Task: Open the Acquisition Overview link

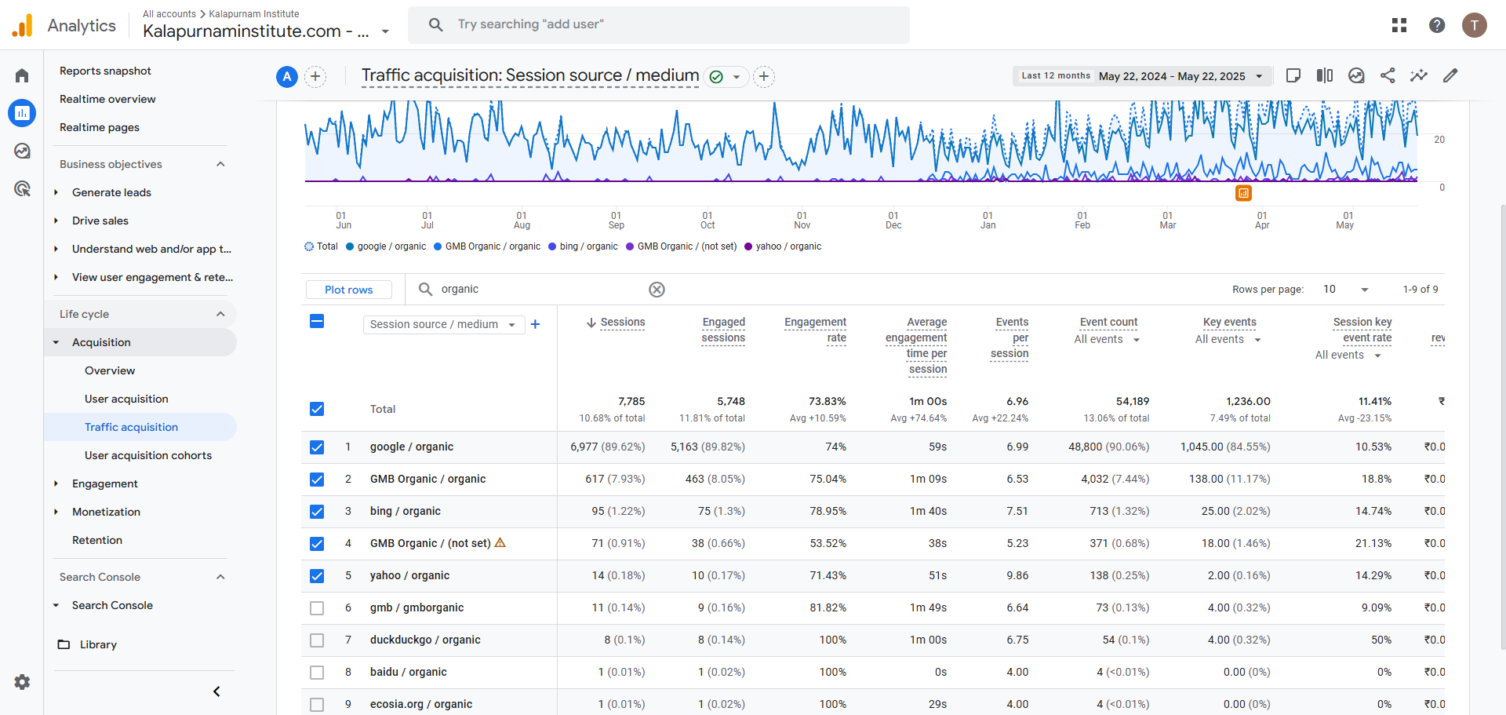Action: pos(110,370)
